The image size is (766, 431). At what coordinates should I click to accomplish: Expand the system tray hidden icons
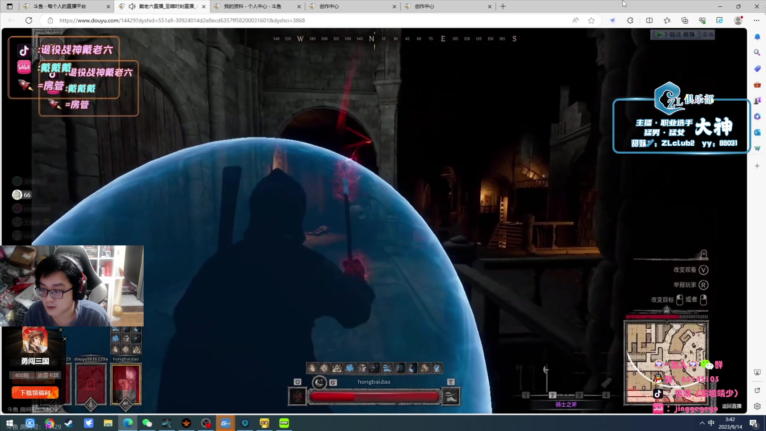click(x=702, y=423)
